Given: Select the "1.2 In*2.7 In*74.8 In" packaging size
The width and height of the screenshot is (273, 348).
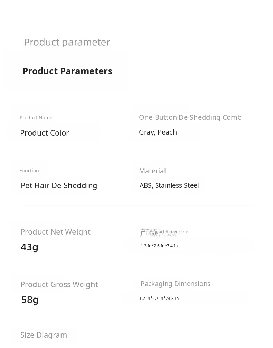Looking at the screenshot, I should pos(159,299).
